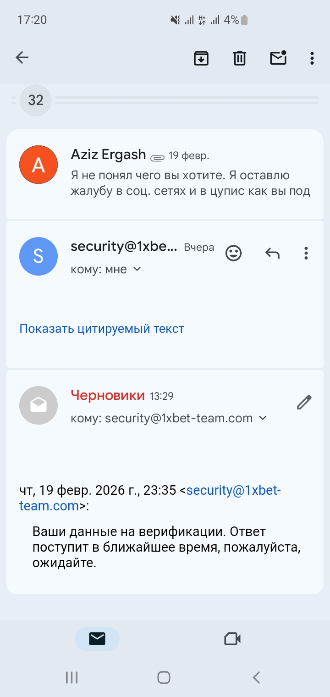Viewport: 330px width, 697px height.
Task: Mark the conversation as unread
Action: click(278, 58)
